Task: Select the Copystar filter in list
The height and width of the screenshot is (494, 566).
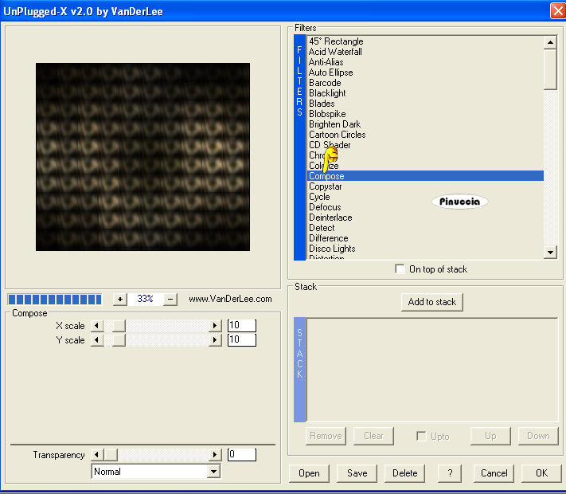Action: 326,186
